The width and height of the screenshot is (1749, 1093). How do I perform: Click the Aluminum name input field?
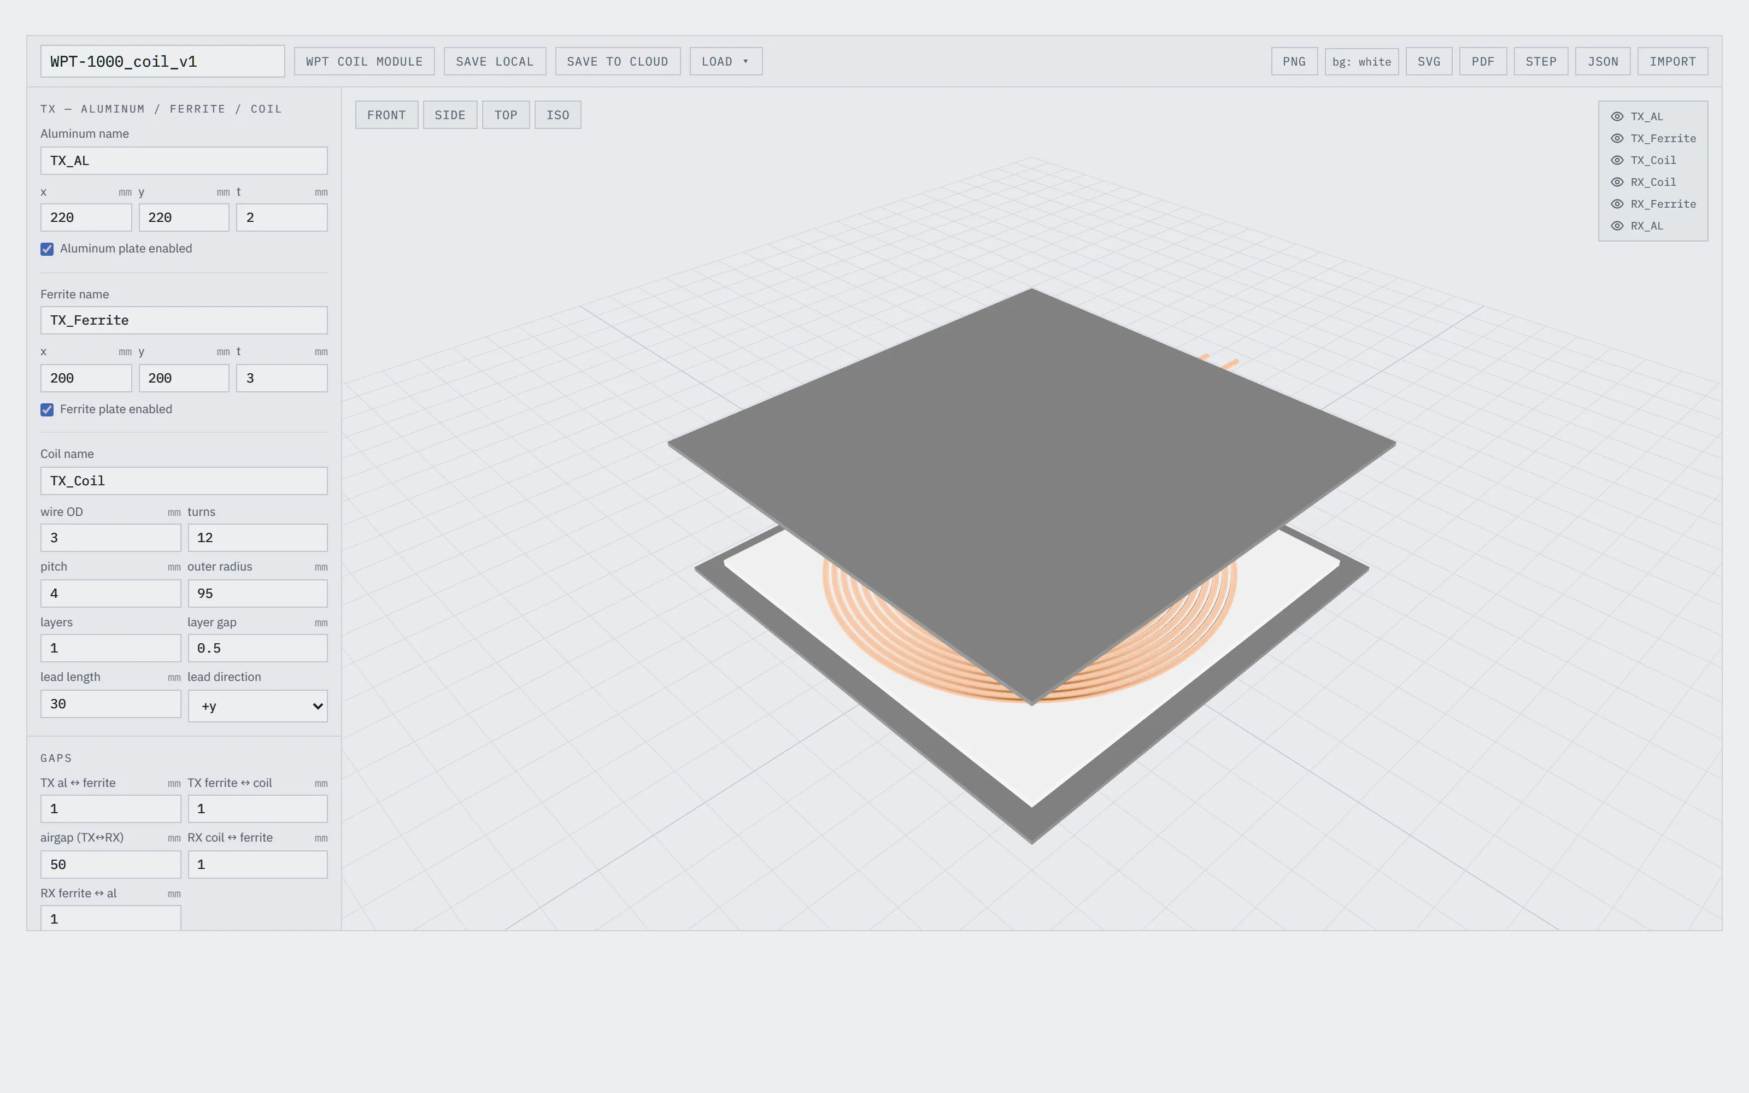[x=184, y=161]
